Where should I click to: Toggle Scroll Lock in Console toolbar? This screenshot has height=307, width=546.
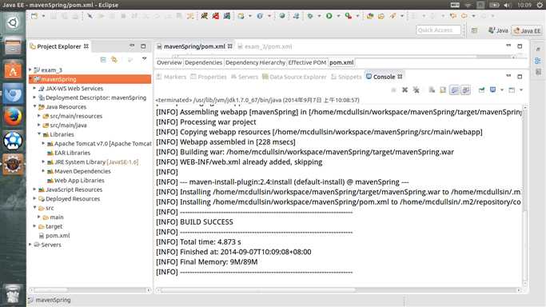click(443, 90)
